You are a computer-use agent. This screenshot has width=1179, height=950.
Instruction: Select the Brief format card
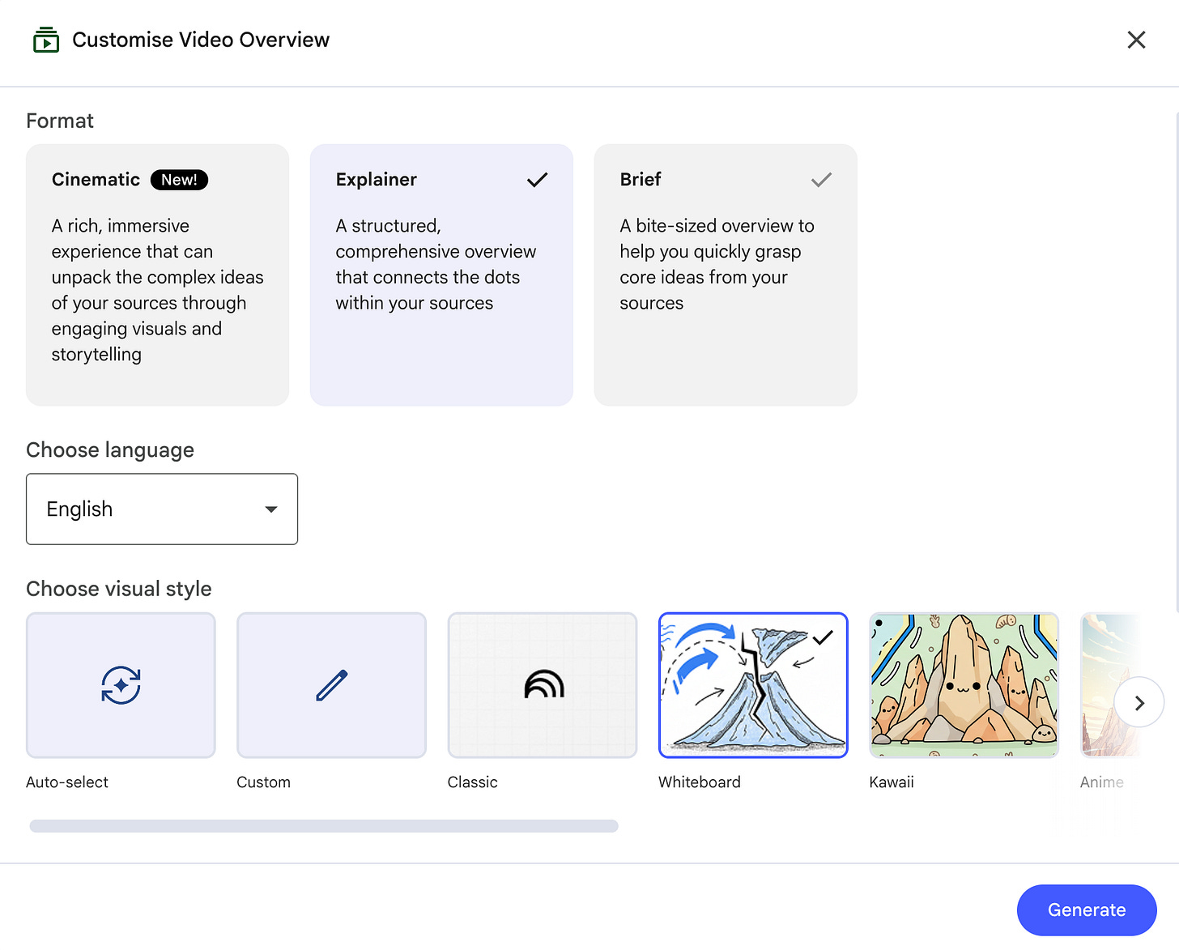pyautogui.click(x=726, y=275)
